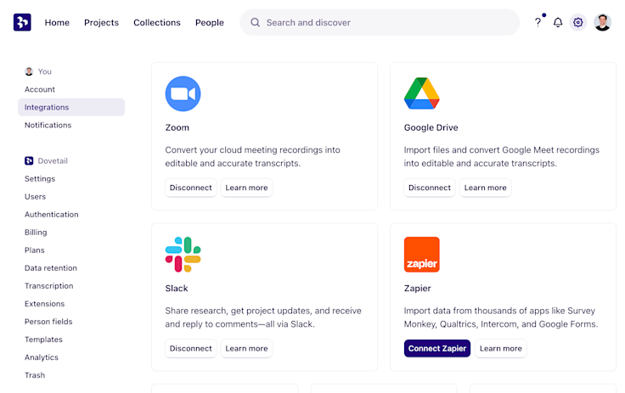Open Analytics in the sidebar

[x=42, y=357]
